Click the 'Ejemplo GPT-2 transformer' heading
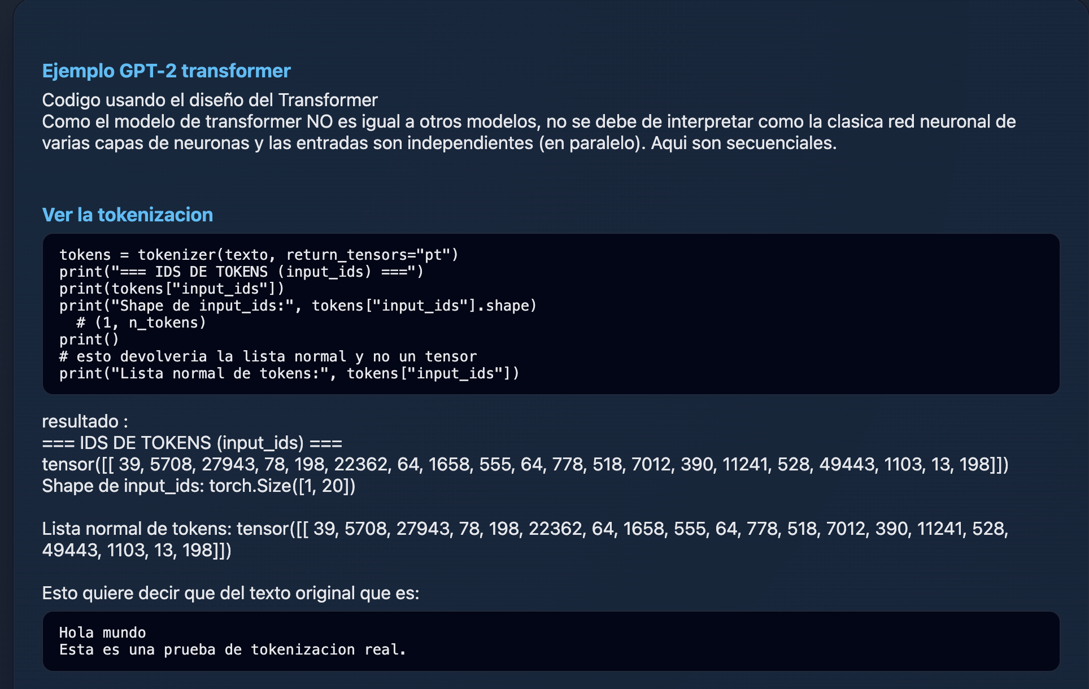The image size is (1089, 689). [x=166, y=71]
